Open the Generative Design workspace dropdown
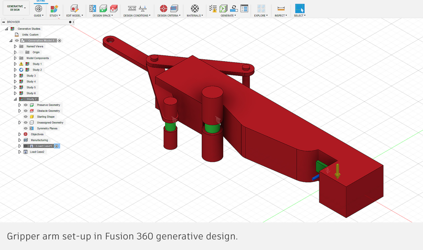The image size is (423, 250). [x=16, y=8]
